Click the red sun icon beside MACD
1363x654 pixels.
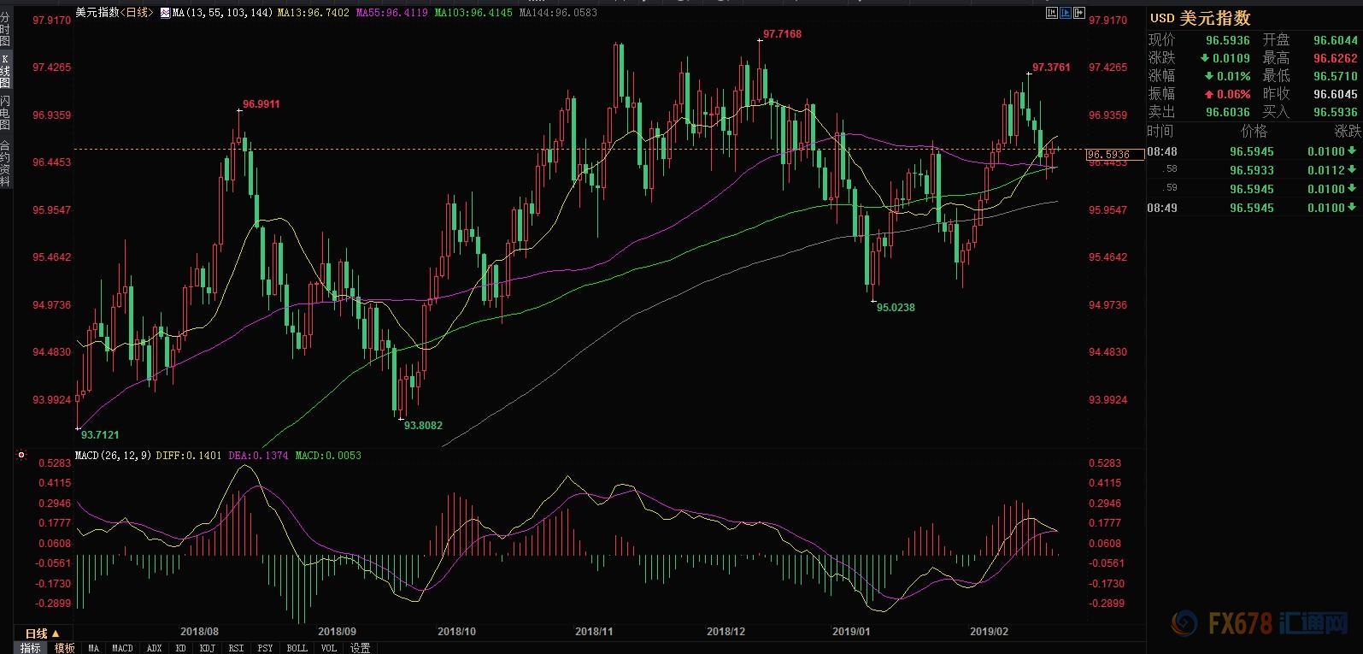(x=21, y=456)
